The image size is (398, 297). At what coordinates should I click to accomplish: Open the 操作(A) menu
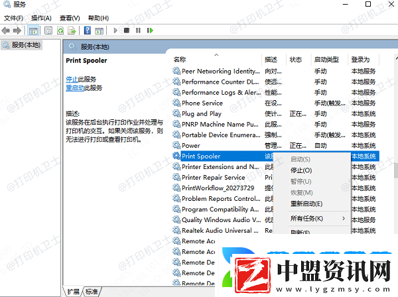point(41,19)
